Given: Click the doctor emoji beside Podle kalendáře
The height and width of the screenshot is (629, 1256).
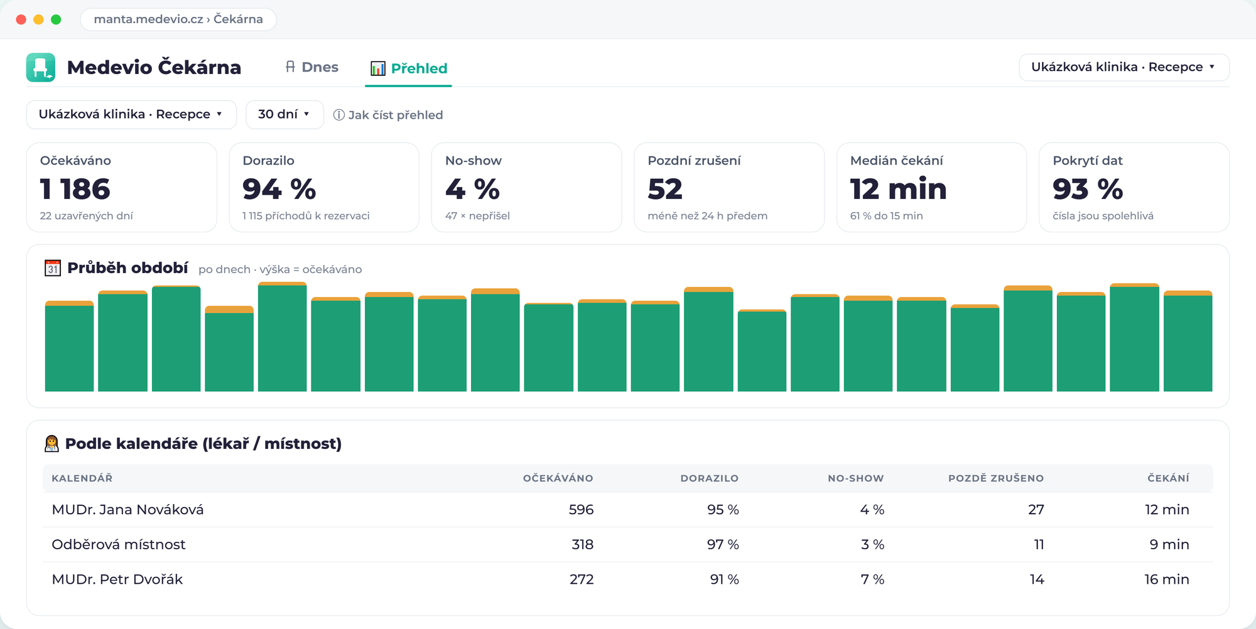Looking at the screenshot, I should (x=51, y=444).
